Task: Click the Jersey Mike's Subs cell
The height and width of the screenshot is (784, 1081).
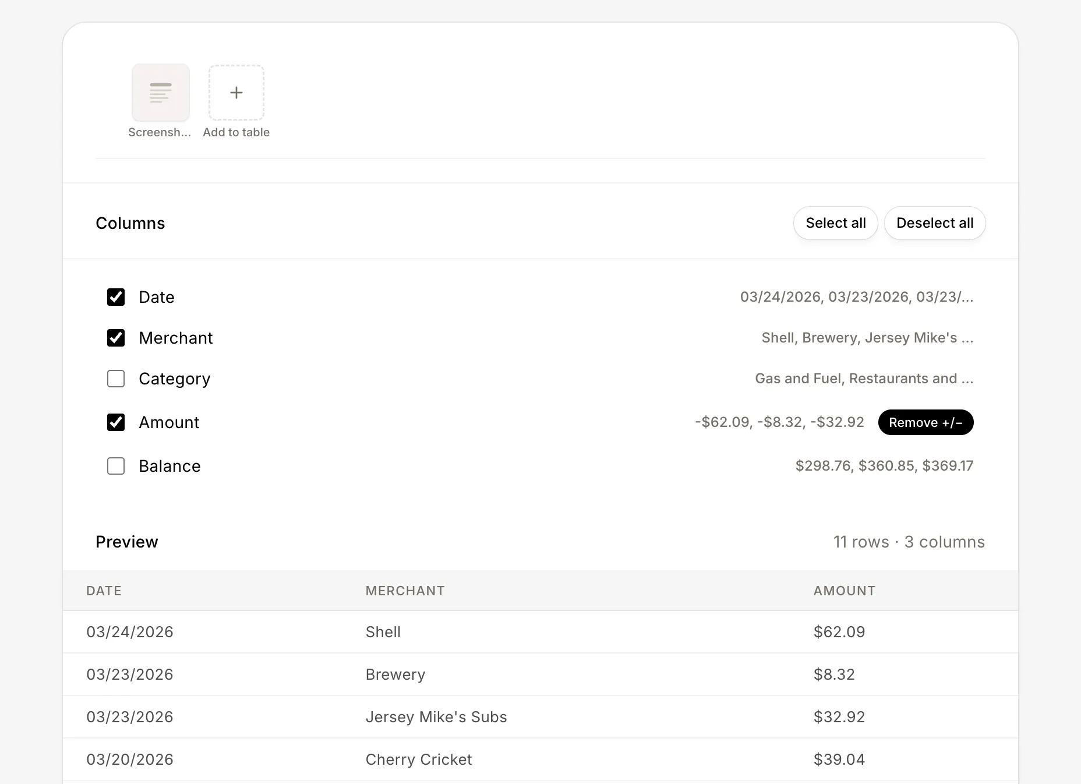Action: (436, 717)
